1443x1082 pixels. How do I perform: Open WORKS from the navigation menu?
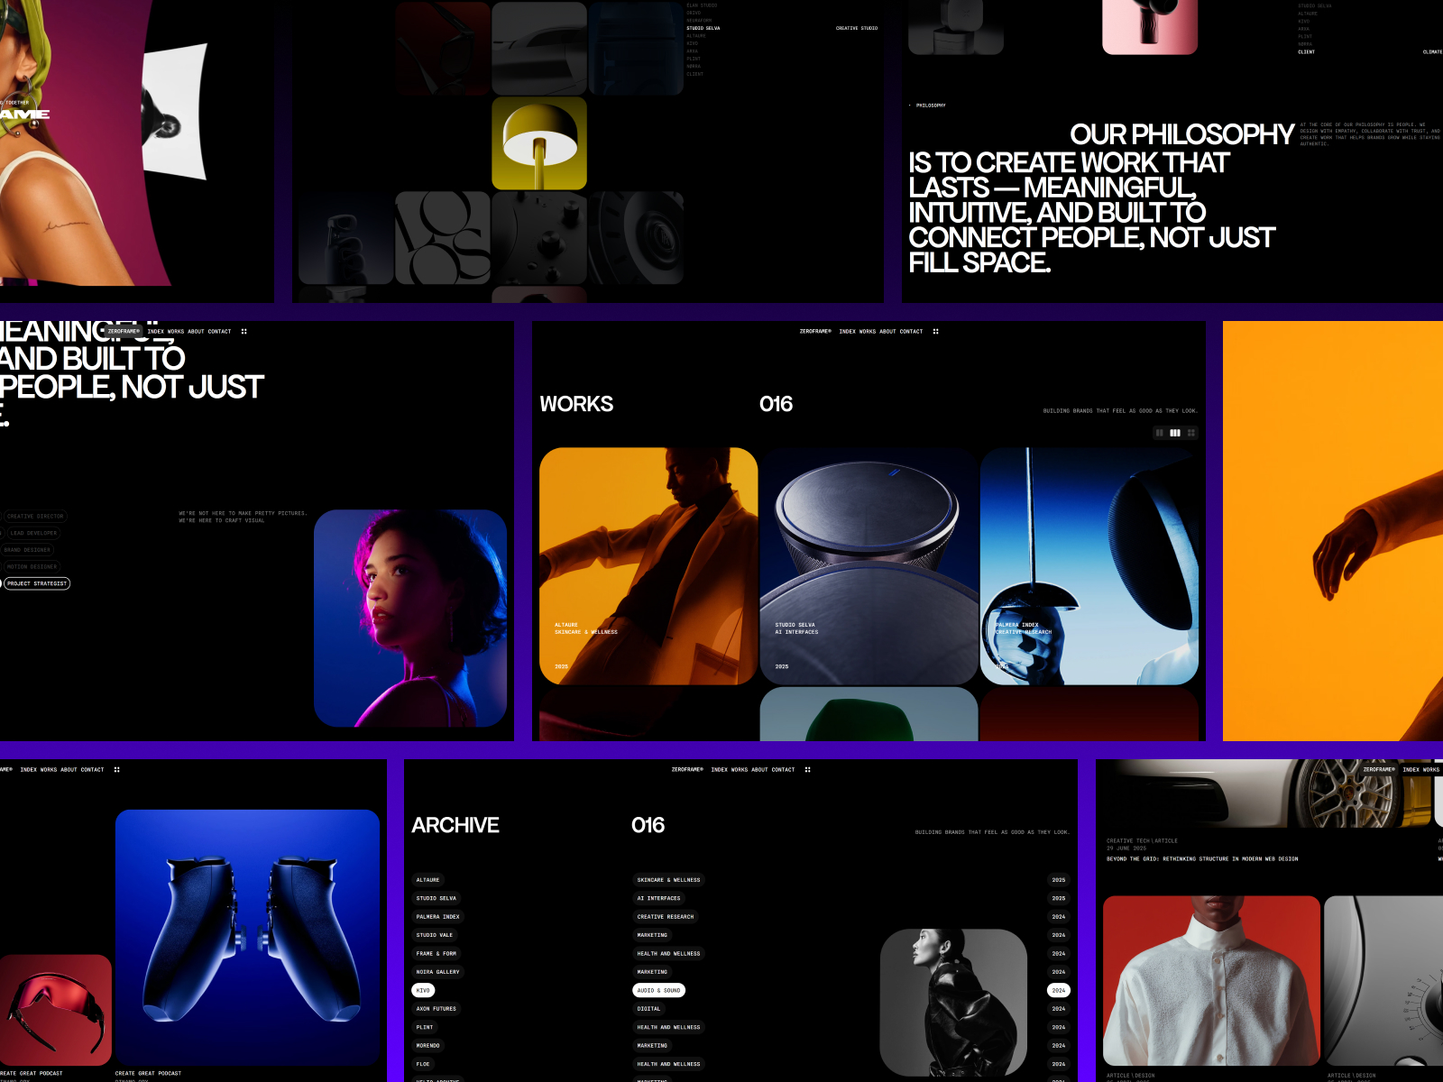click(868, 332)
